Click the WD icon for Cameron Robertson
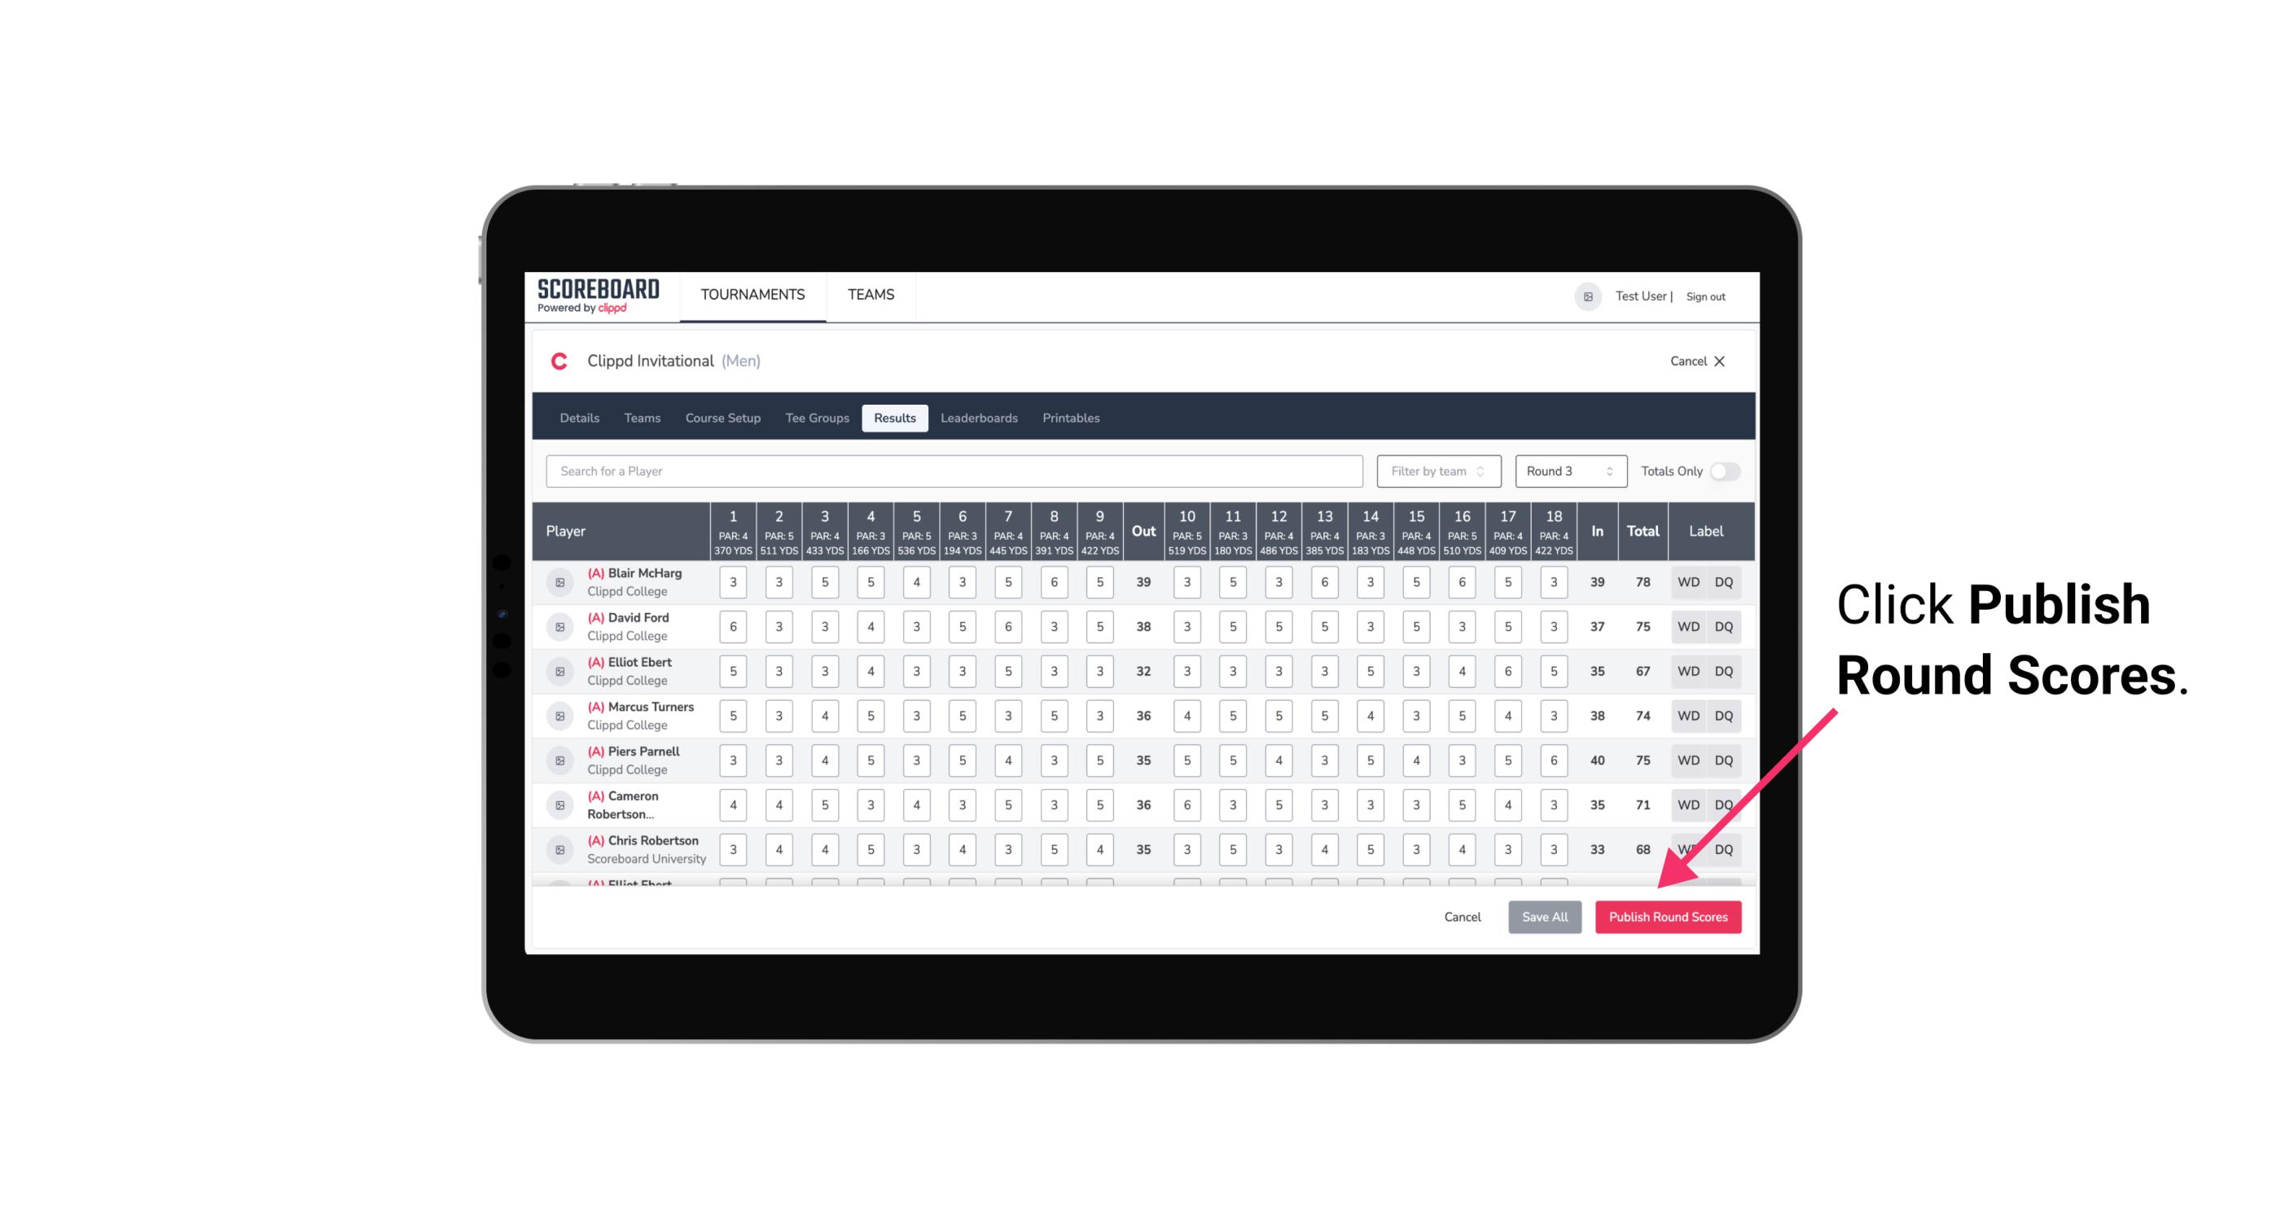Screen dimensions: 2281x1227 (x=1689, y=802)
